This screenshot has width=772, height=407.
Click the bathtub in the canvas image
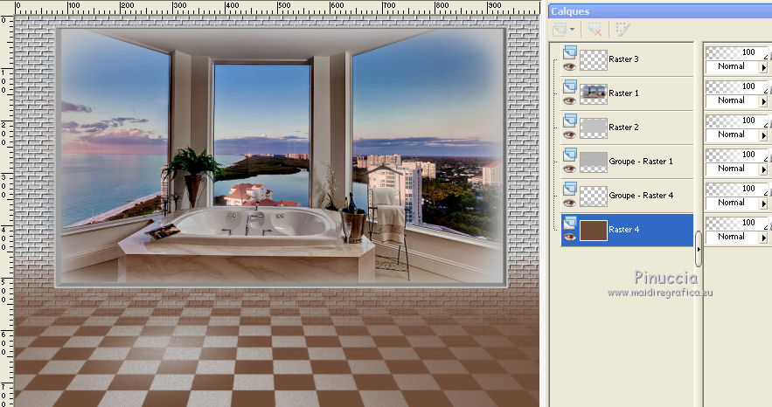point(254,227)
